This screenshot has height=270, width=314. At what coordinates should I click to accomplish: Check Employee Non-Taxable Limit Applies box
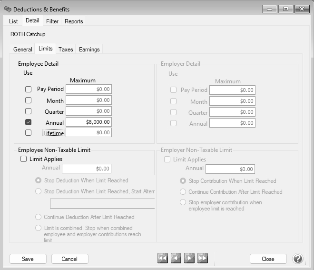23,159
